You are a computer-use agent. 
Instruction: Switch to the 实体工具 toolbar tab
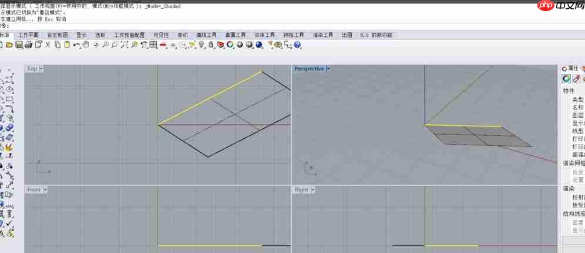264,35
